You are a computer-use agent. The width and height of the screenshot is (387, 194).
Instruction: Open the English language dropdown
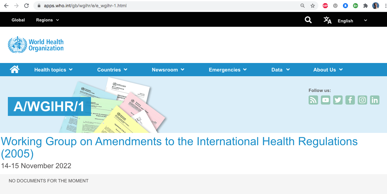pyautogui.click(x=352, y=21)
